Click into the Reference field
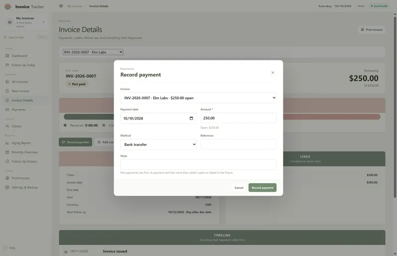Image resolution: width=397 pixels, height=256 pixels. [x=238, y=144]
